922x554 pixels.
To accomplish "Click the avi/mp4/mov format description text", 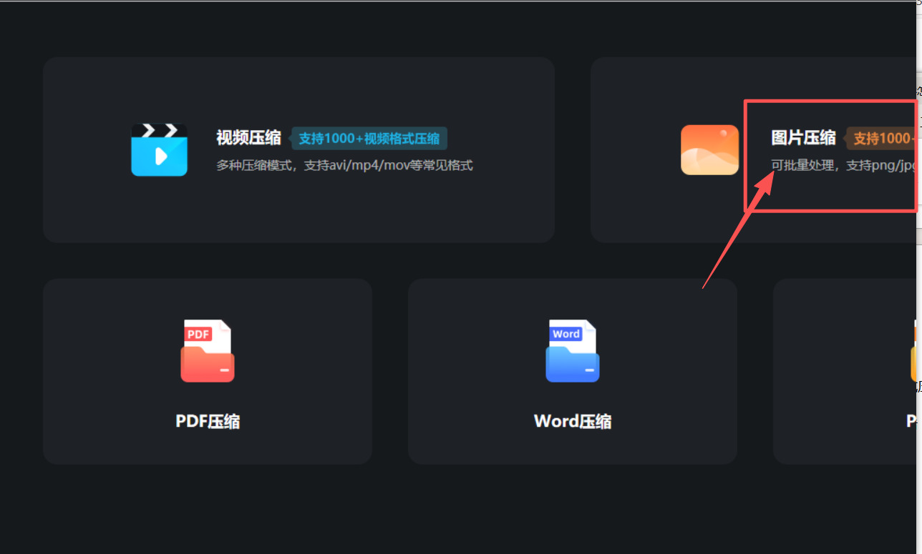I will [x=344, y=164].
